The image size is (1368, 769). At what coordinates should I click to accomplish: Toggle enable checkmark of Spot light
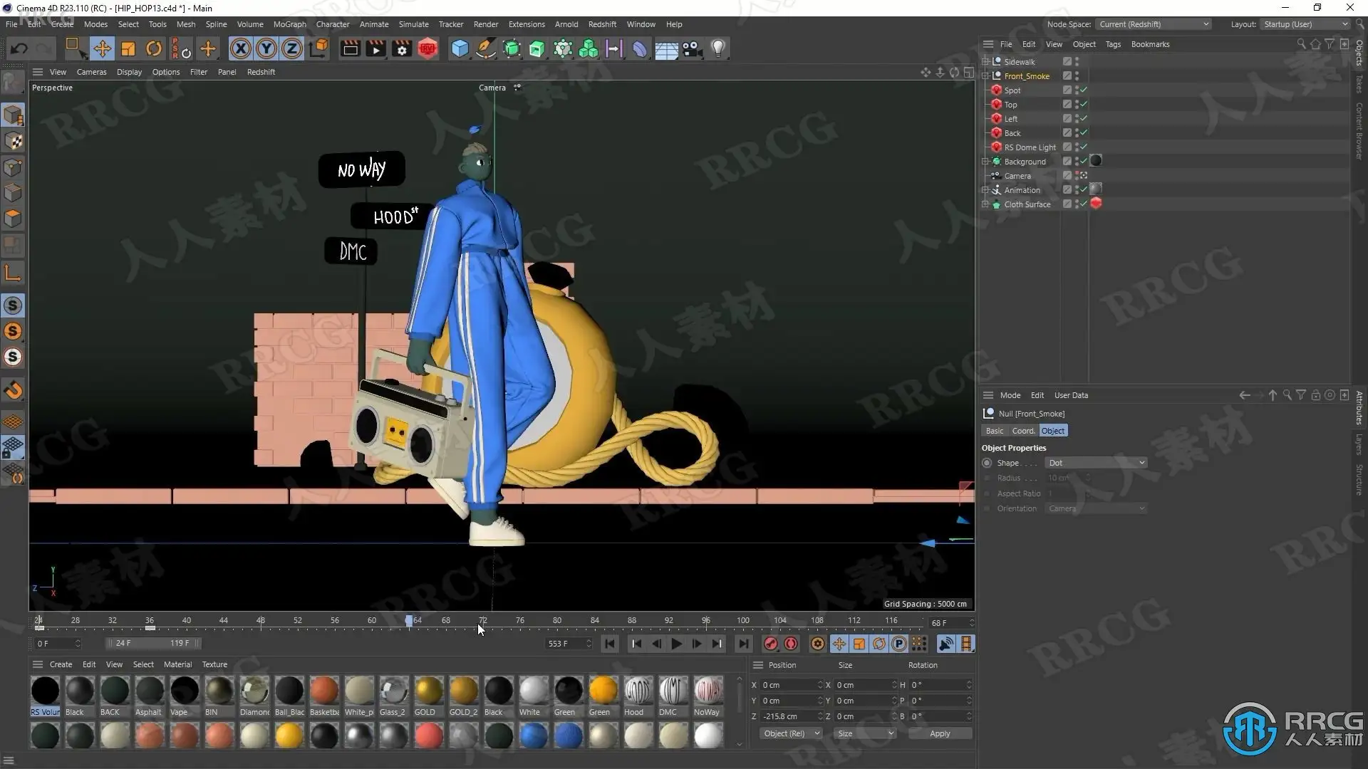pyautogui.click(x=1084, y=90)
